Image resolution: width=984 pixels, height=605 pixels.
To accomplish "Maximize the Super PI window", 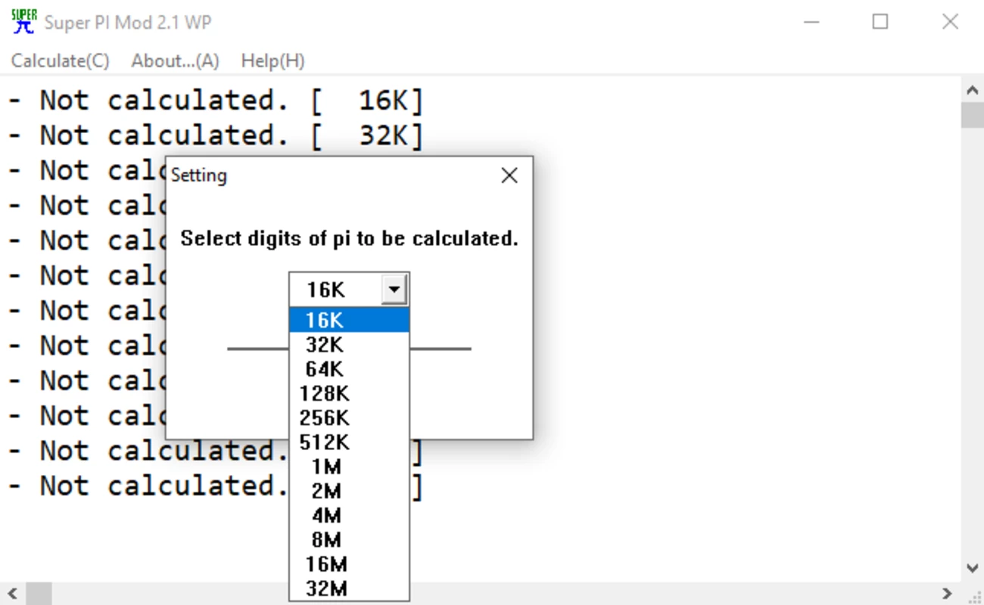I will 880,22.
